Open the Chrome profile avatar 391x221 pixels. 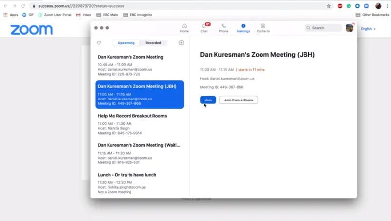tap(378, 6)
